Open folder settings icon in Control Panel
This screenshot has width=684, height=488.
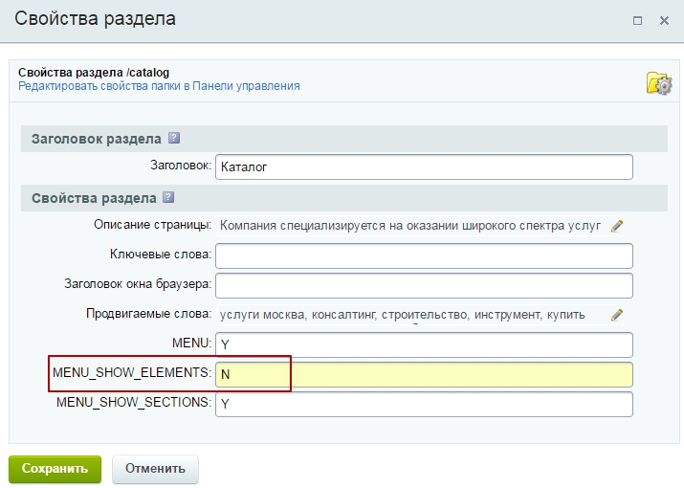coord(659,82)
